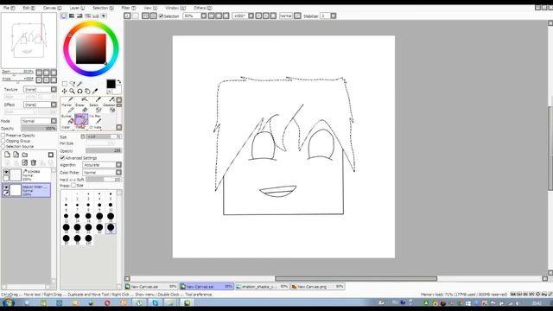The height and width of the screenshot is (311, 553).
Task: Click the horizontal canvas scrollbar
Action: tap(356, 278)
